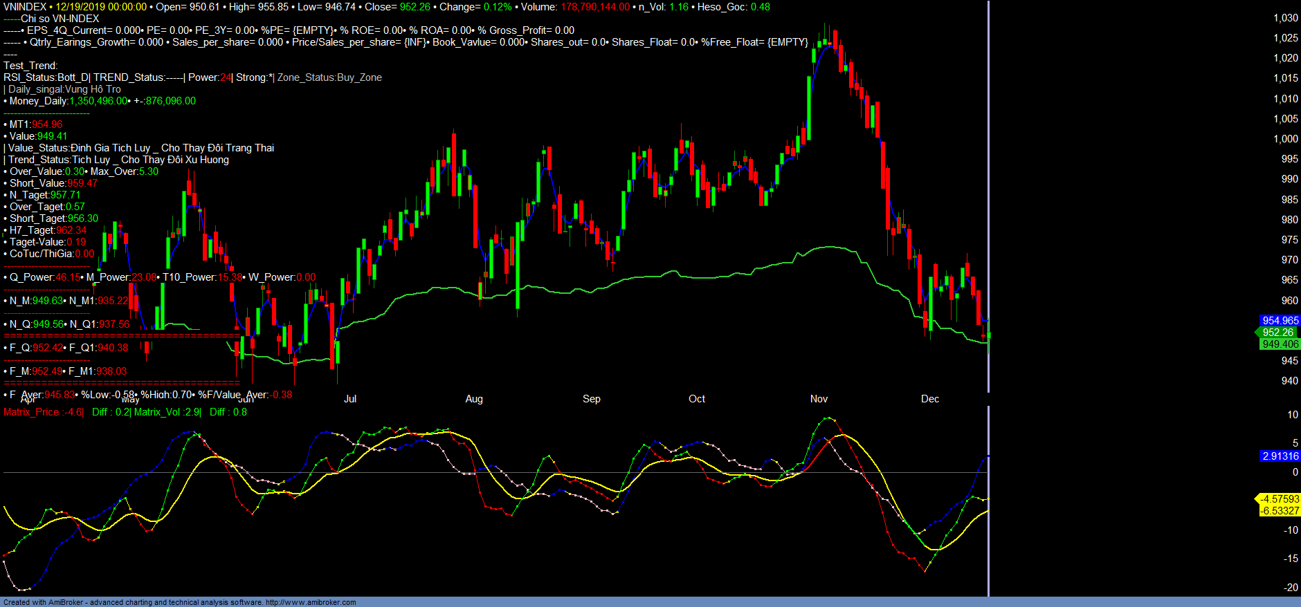Viewport: 1301px width, 607px height.
Task: Click the Zone_Status:Buy_Zone text
Action: (x=329, y=77)
